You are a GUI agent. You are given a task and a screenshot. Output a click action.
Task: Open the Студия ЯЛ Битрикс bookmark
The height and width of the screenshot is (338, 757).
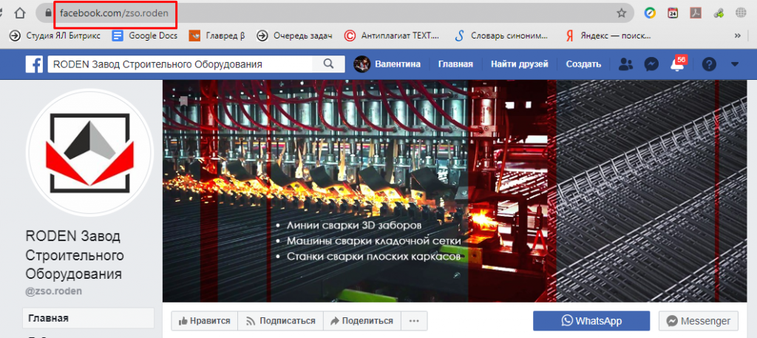click(x=55, y=36)
